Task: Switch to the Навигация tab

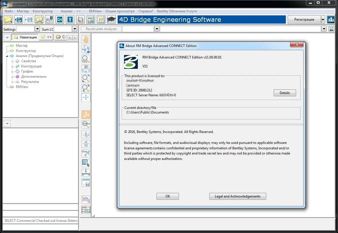Action: point(25,37)
